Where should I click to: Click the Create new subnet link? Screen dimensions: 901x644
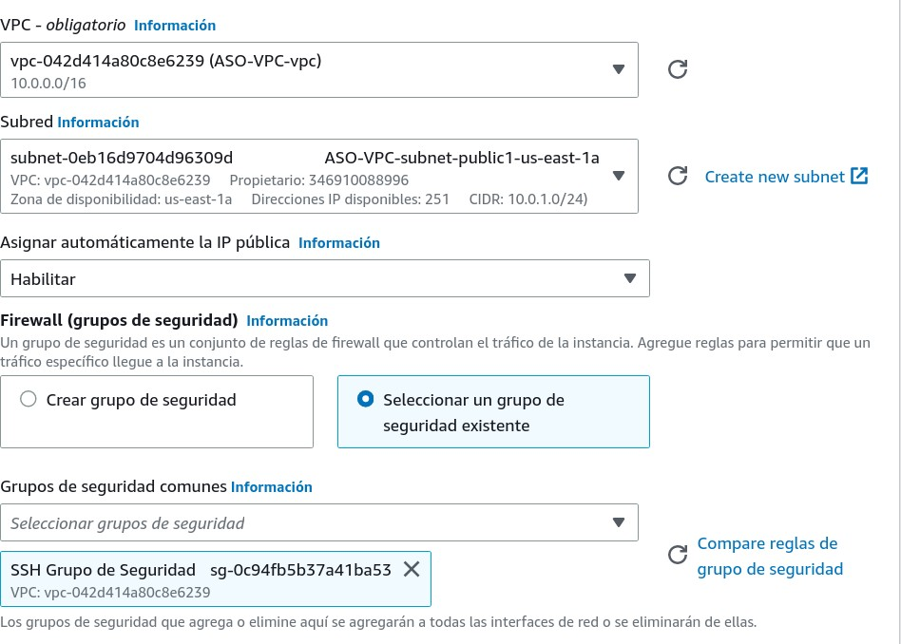pyautogui.click(x=774, y=177)
